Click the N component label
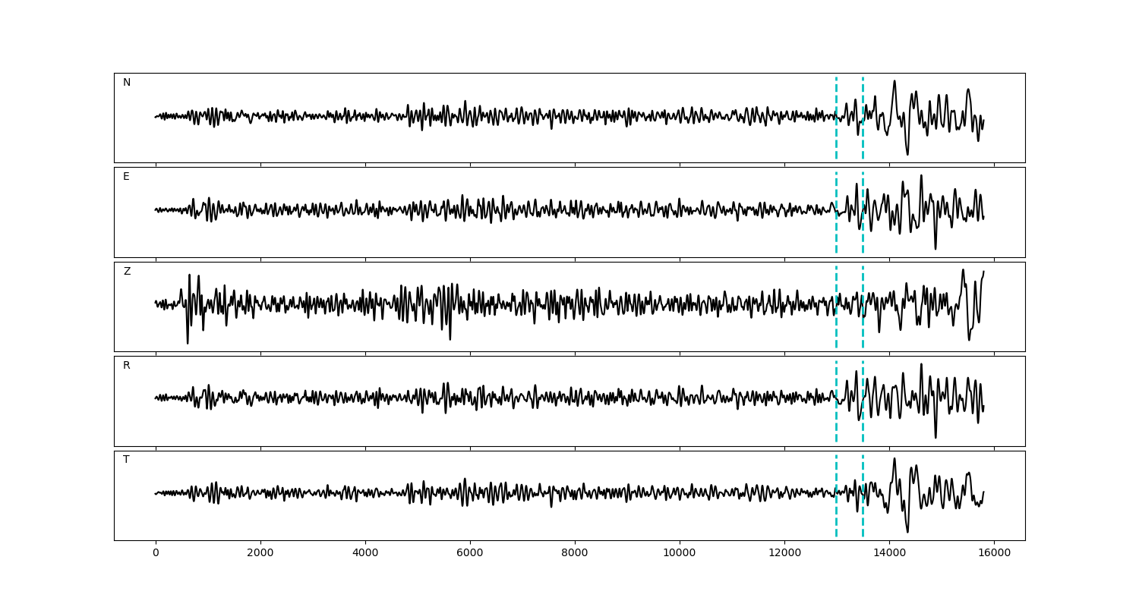Viewport: 1139px width, 607px height. pos(127,83)
